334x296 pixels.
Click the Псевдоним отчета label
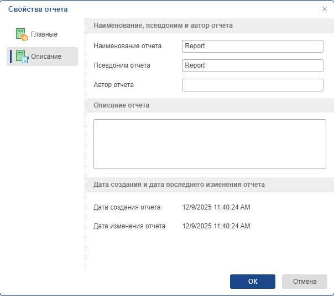click(122, 65)
